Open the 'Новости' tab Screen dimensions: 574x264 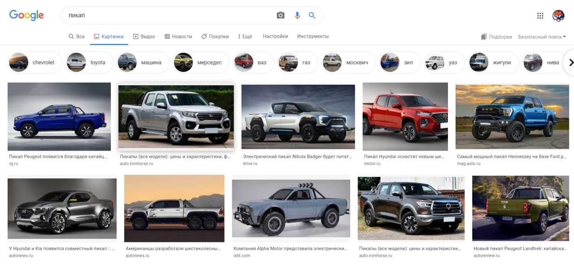coord(178,36)
